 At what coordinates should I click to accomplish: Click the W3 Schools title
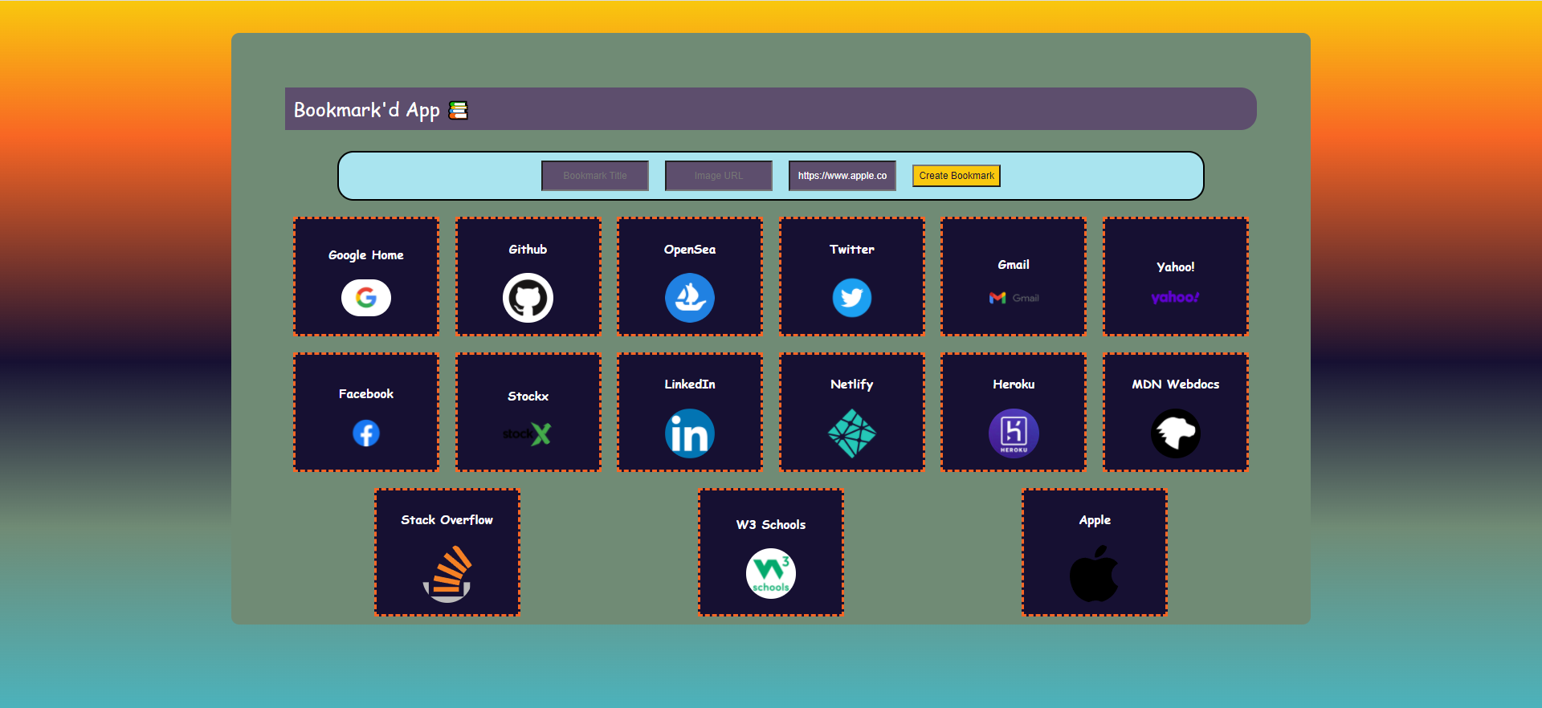pyautogui.click(x=771, y=525)
